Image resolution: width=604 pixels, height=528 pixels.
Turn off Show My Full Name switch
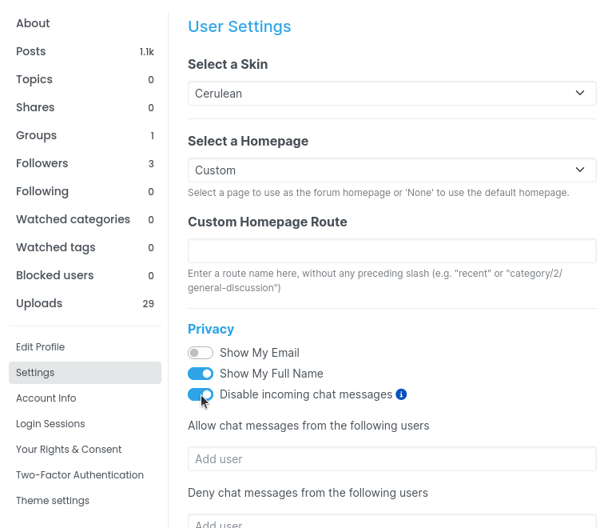(201, 374)
